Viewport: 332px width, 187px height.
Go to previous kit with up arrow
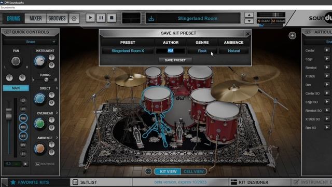(249, 15)
